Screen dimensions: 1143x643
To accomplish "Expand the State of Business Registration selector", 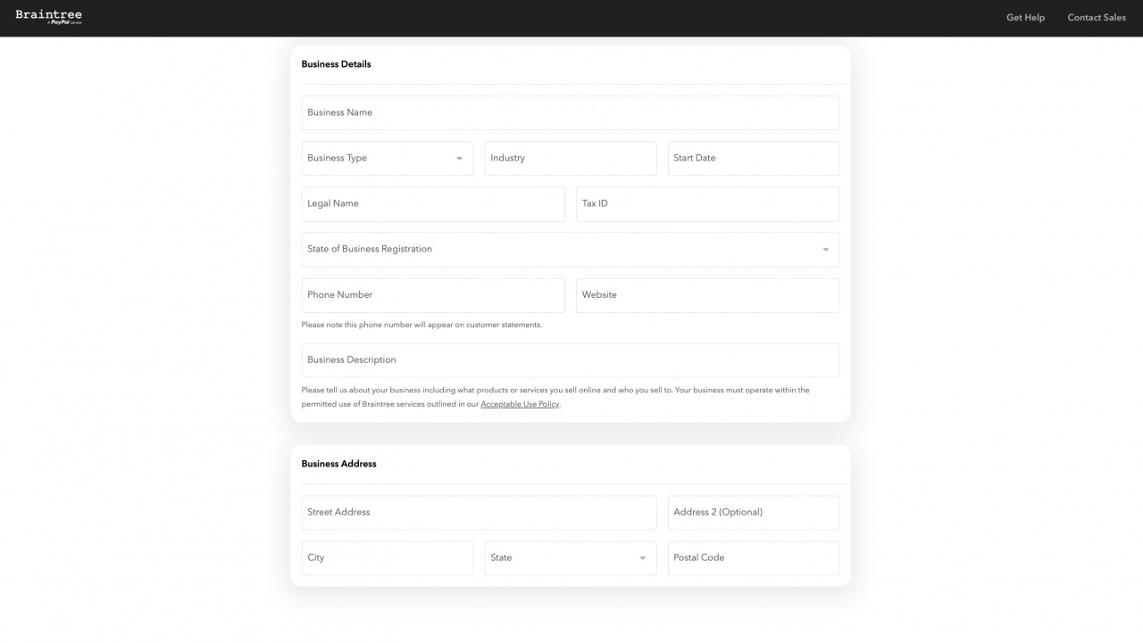I will click(x=570, y=249).
